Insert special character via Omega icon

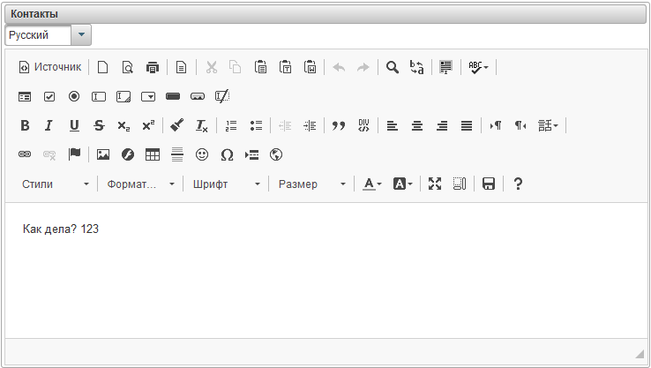(227, 154)
